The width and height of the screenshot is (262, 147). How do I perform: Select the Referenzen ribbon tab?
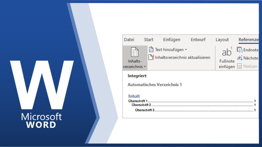(x=248, y=40)
